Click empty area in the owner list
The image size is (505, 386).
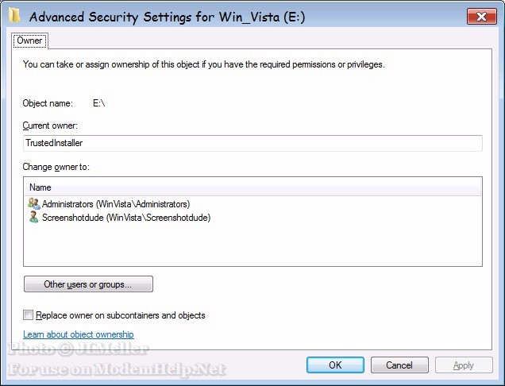coord(252,246)
